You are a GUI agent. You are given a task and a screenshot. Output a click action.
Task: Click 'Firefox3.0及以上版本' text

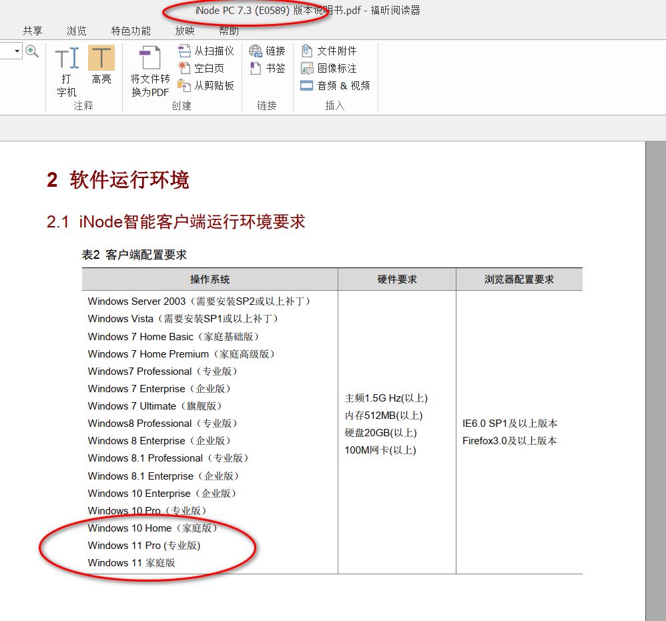click(509, 441)
